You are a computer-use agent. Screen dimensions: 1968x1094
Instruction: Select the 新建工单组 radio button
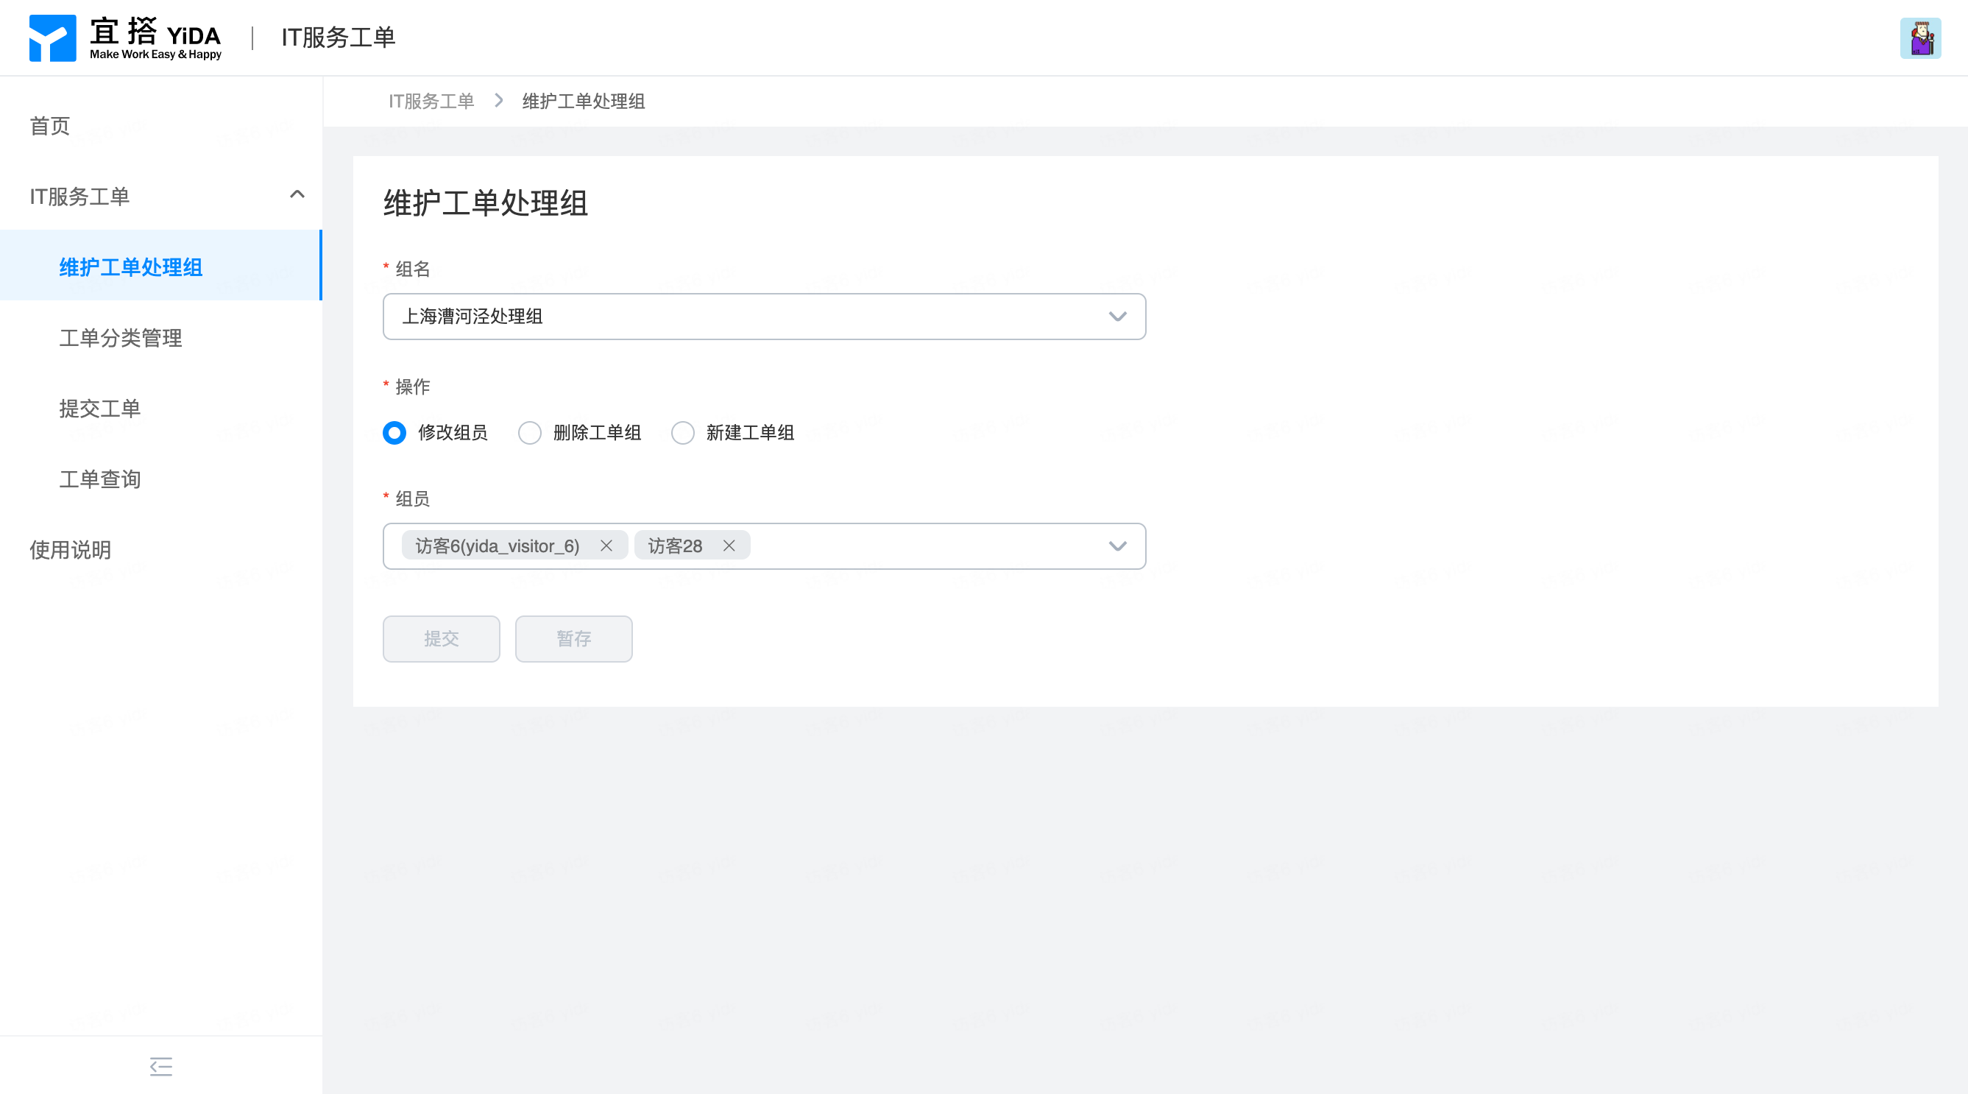pos(682,432)
